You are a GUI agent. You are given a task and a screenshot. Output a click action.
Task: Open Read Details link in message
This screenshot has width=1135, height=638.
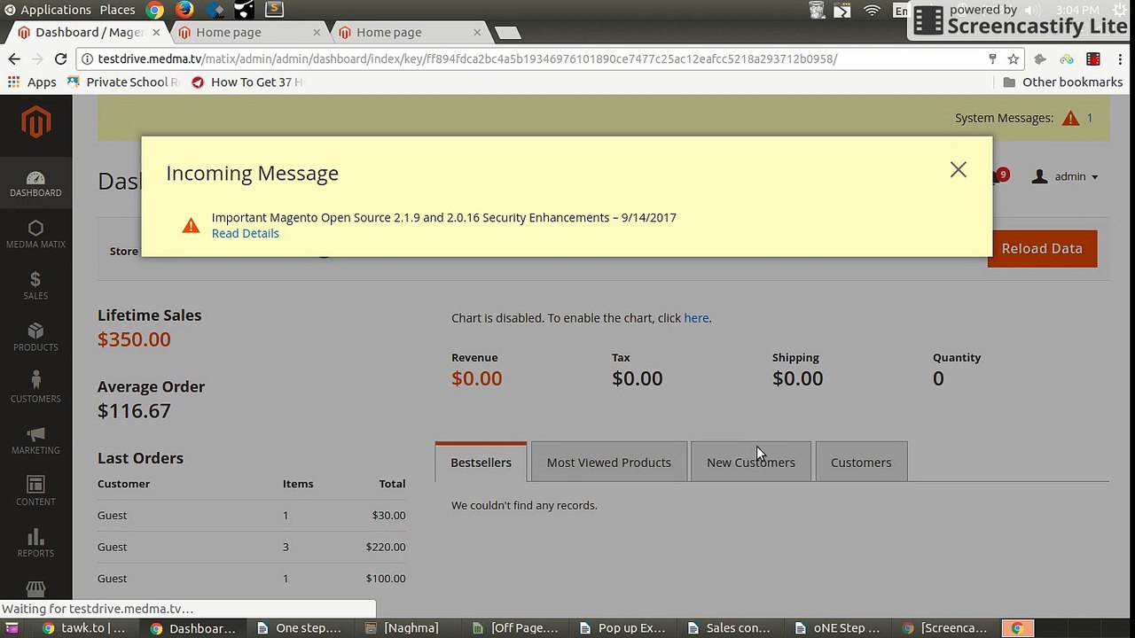[245, 233]
